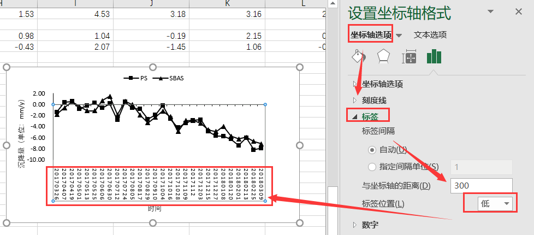Click the PS legend entry

point(135,78)
